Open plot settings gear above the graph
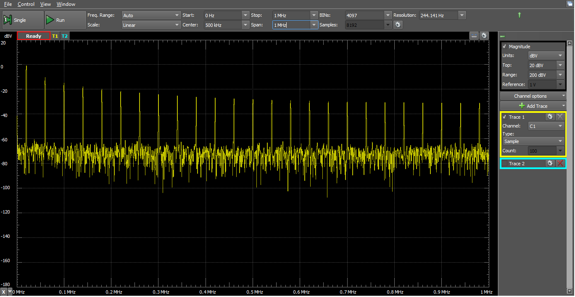The image size is (575, 297). 484,36
